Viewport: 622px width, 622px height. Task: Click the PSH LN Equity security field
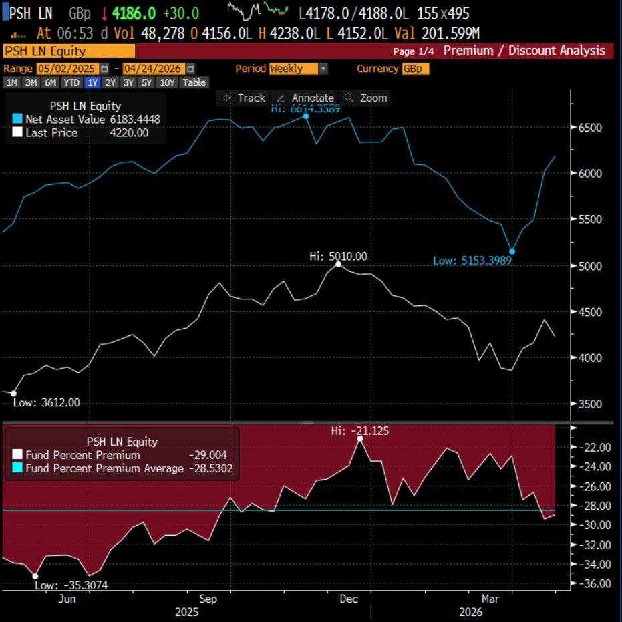69,51
